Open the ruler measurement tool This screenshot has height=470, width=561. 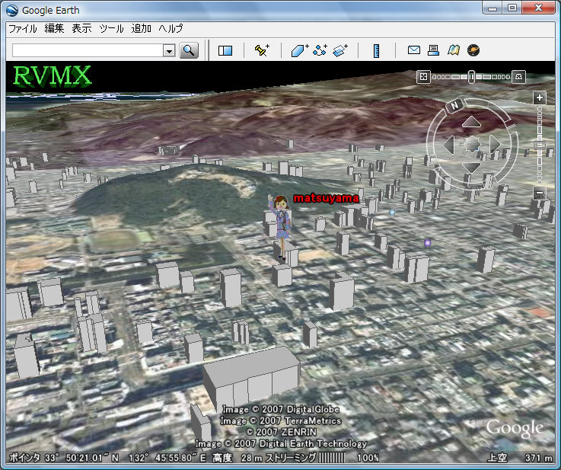pyautogui.click(x=377, y=50)
